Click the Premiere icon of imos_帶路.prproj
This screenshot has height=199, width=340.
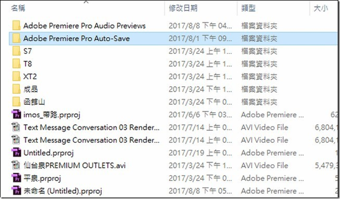pyautogui.click(x=16, y=114)
